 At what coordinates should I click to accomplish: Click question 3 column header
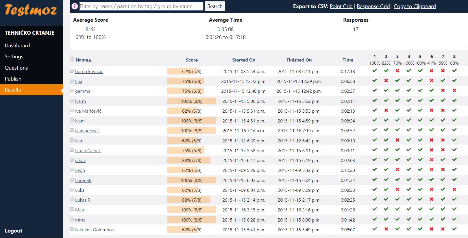point(397,57)
